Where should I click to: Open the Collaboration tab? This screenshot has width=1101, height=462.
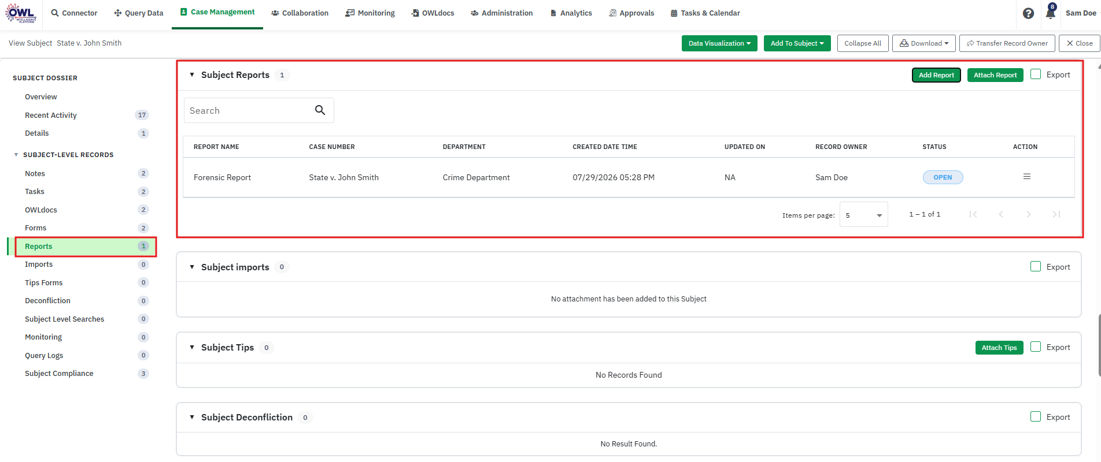300,13
